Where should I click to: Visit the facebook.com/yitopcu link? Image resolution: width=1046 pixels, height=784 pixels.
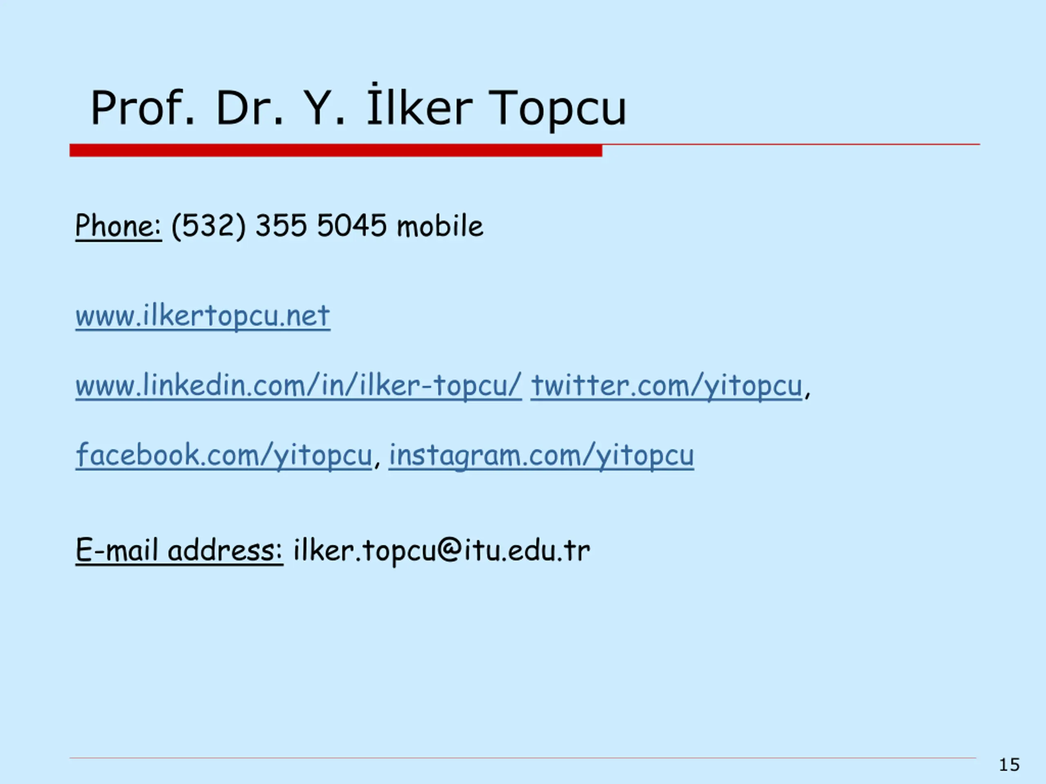(224, 456)
